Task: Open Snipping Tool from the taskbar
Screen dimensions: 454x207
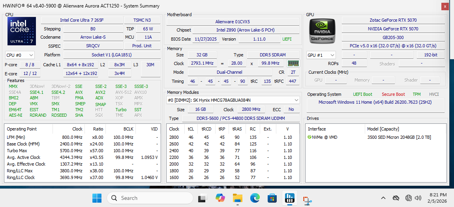Action: [307, 200]
